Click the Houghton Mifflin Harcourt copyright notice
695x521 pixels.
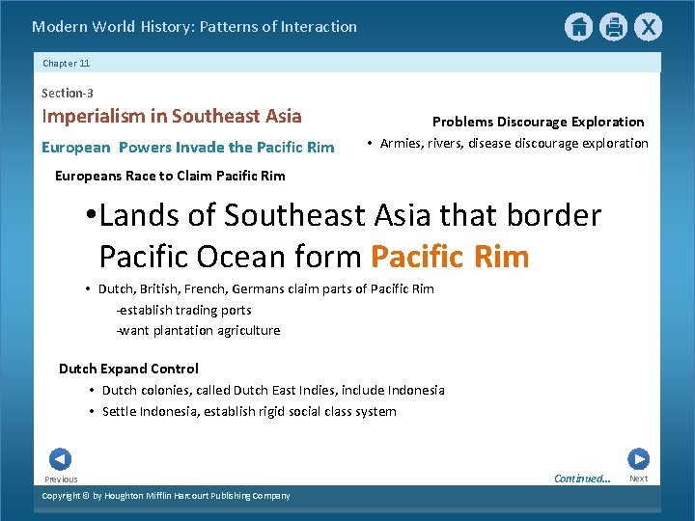click(x=166, y=496)
